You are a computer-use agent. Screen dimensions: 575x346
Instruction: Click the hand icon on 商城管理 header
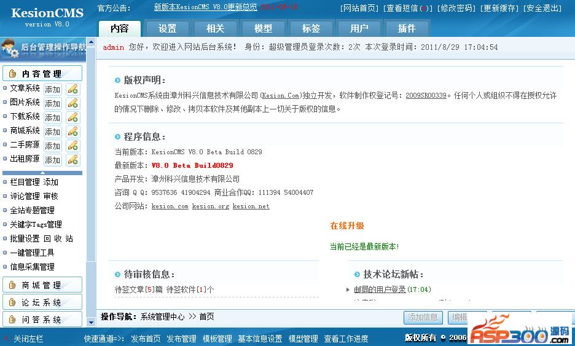click(12, 285)
